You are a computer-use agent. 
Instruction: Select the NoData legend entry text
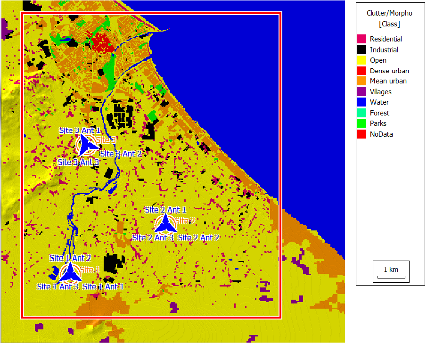[x=381, y=134]
